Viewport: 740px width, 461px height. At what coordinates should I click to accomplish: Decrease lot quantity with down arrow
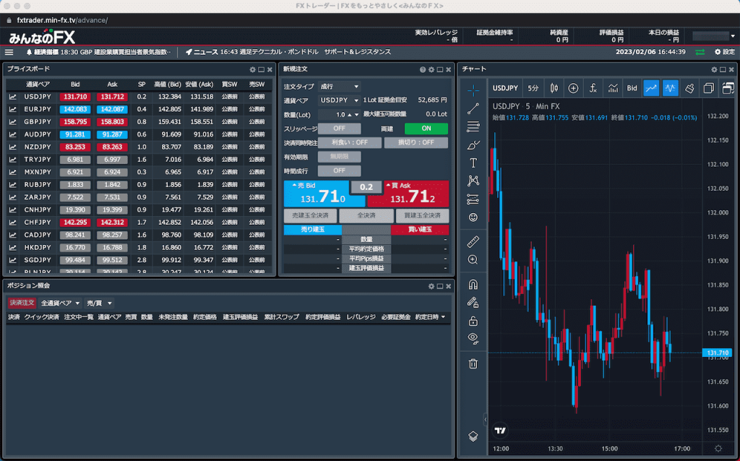(x=356, y=115)
